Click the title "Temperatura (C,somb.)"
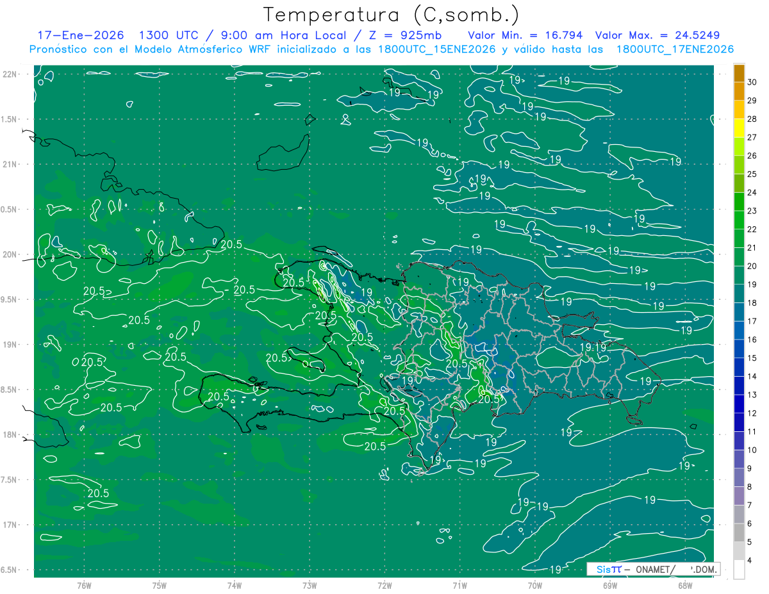This screenshot has width=769, height=594. click(391, 15)
